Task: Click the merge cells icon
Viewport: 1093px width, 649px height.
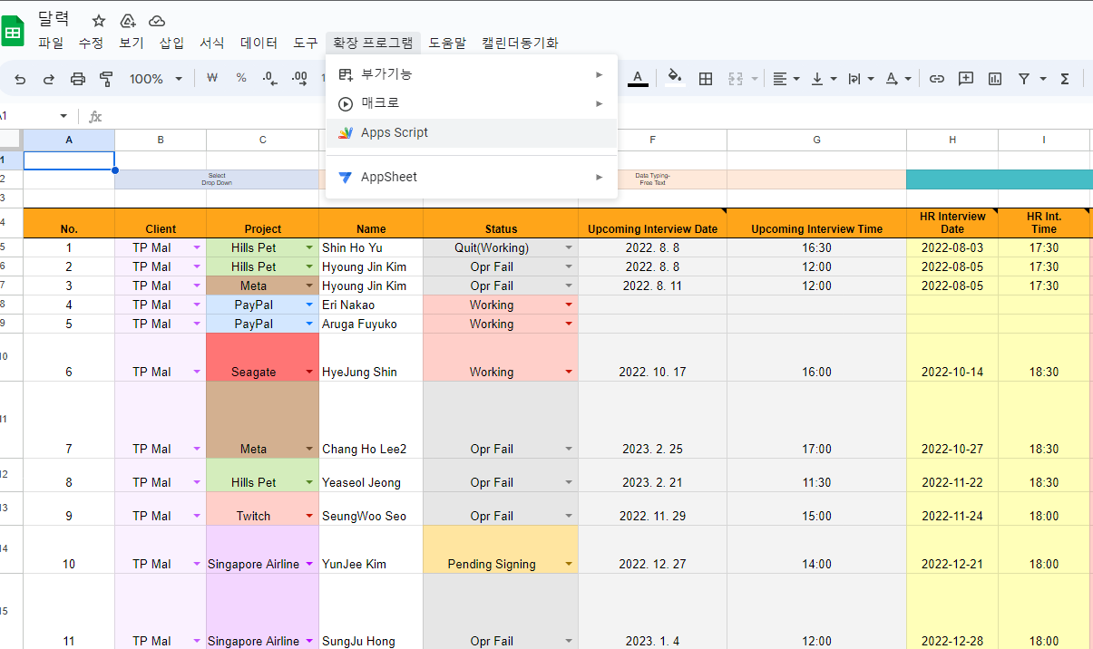Action: [737, 79]
